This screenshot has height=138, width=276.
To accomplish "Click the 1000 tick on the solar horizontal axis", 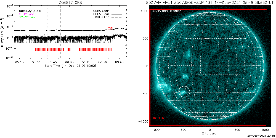I will point(265,130).
